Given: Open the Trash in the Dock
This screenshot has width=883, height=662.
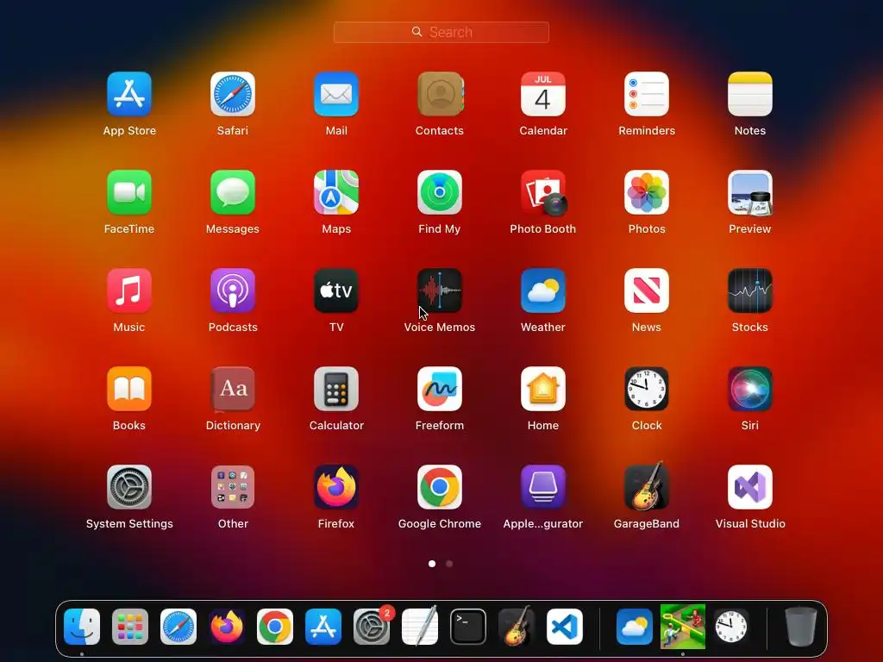Looking at the screenshot, I should pos(800,627).
